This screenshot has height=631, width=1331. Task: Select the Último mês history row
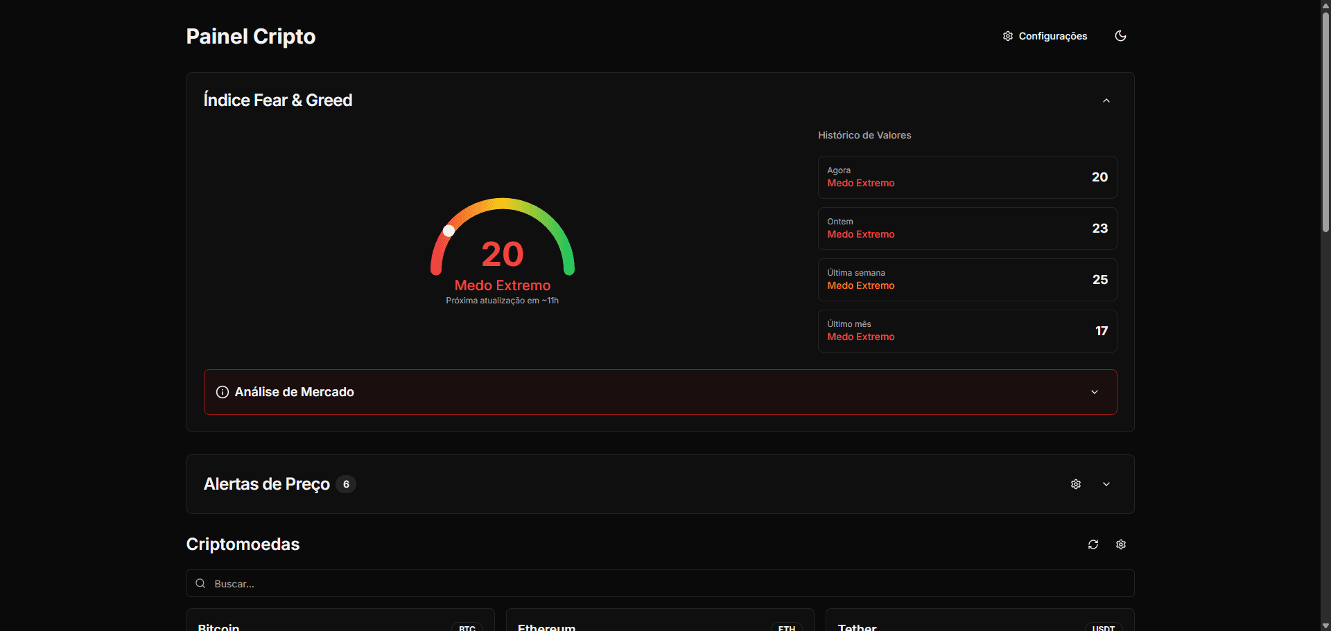pos(966,331)
